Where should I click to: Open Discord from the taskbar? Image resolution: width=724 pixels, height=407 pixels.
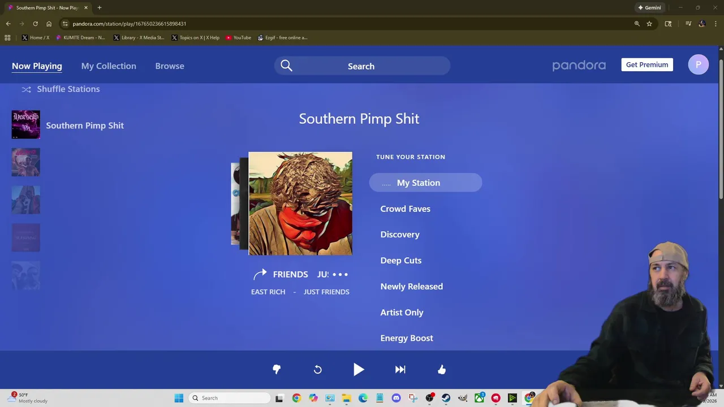[396, 398]
